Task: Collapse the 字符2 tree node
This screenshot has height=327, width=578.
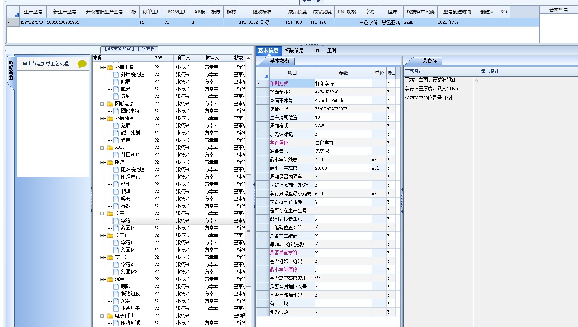Action: (x=103, y=257)
